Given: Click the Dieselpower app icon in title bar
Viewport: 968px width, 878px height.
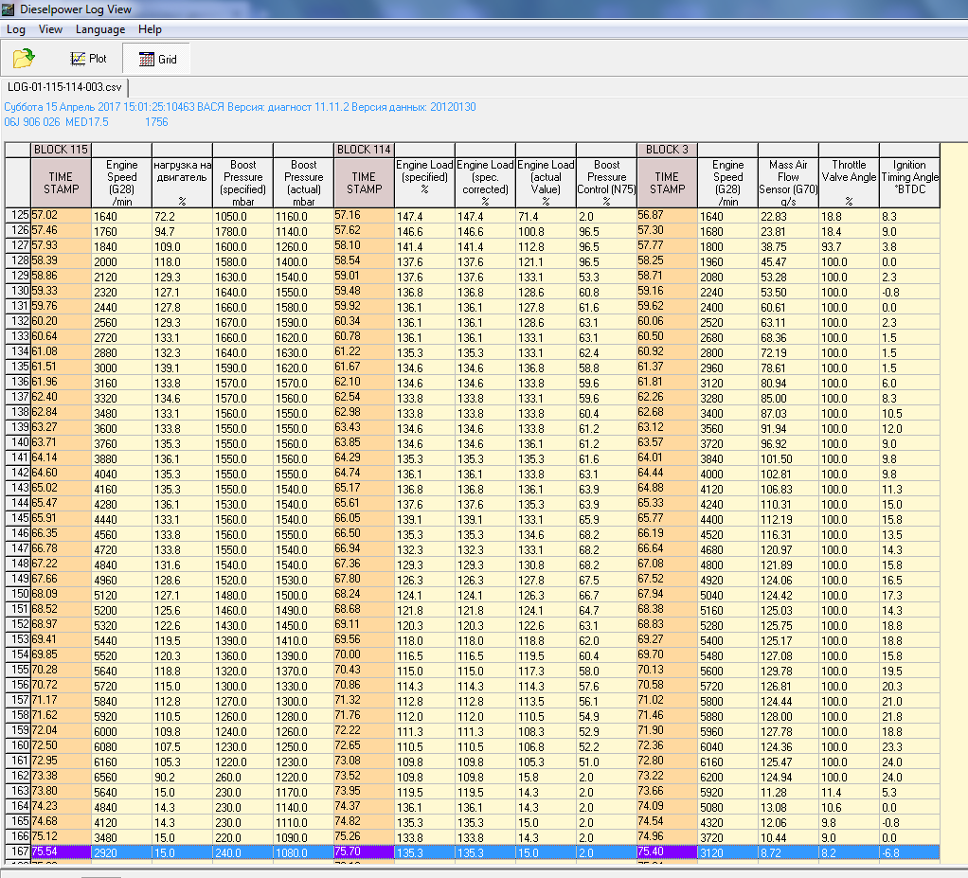Looking at the screenshot, I should click(9, 9).
